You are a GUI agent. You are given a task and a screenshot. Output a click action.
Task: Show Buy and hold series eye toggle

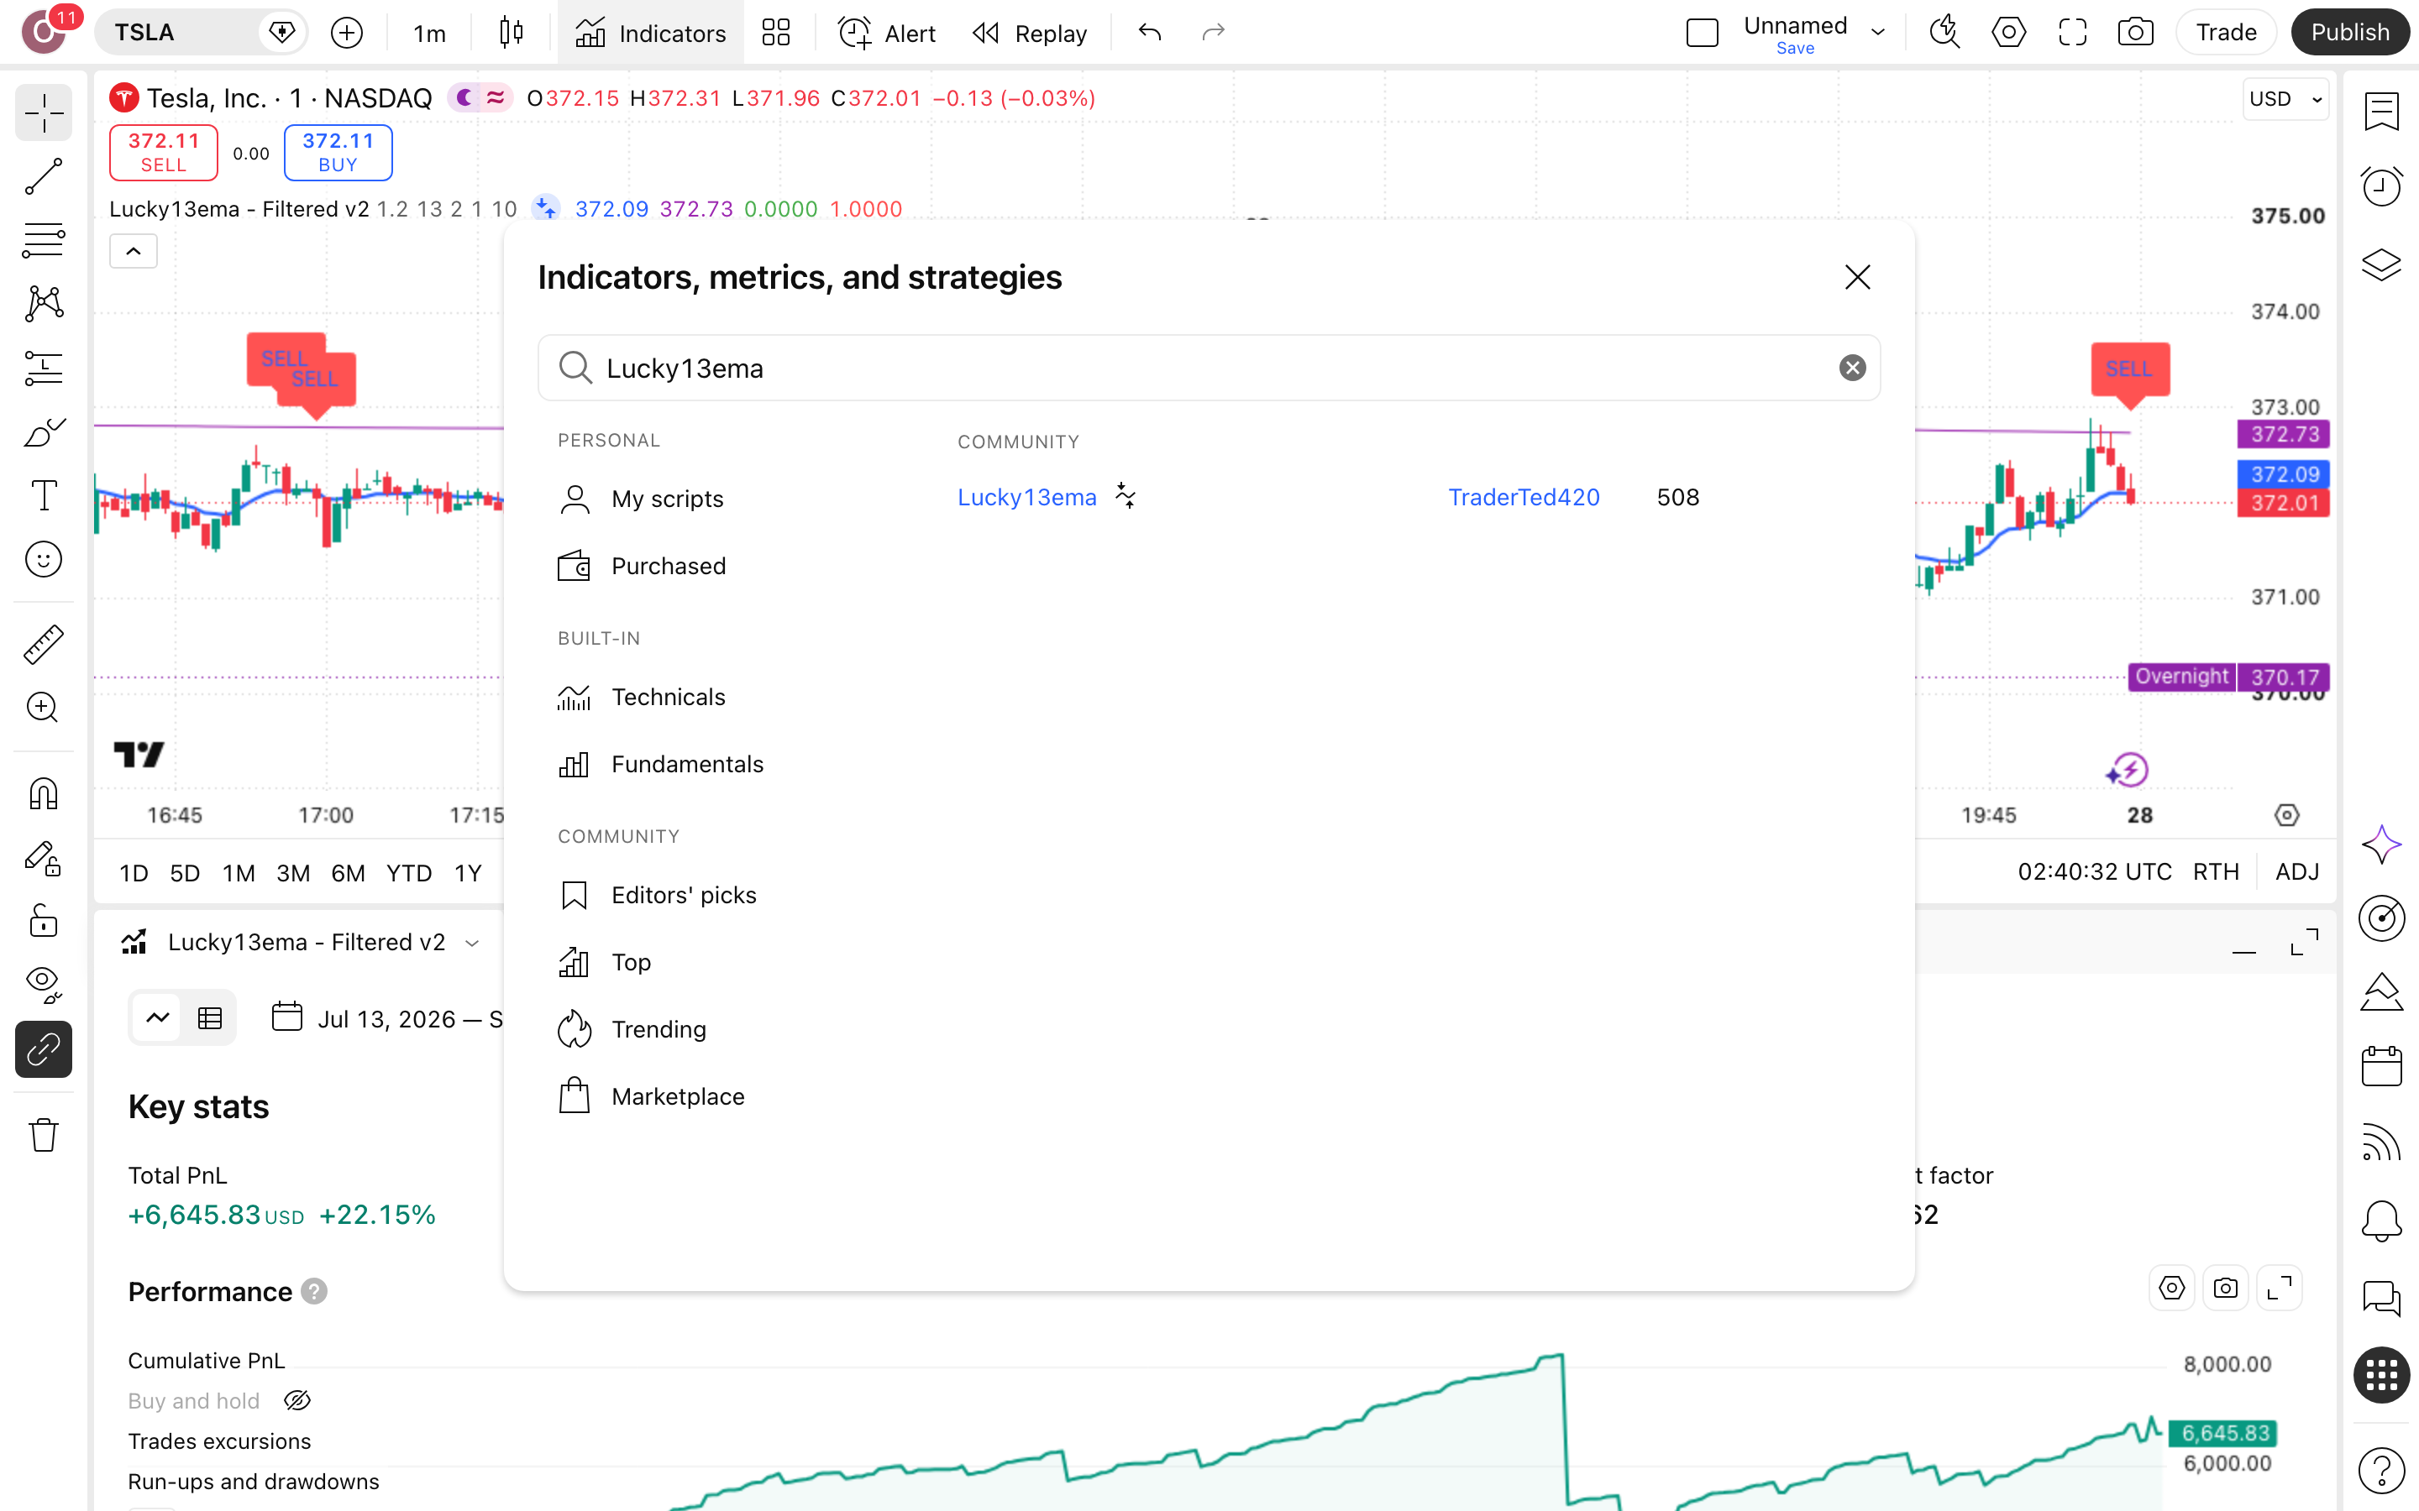pyautogui.click(x=296, y=1401)
